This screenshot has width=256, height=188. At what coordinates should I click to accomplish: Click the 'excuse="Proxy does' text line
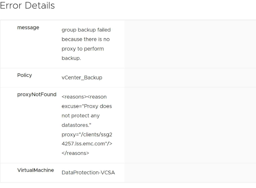point(87,106)
